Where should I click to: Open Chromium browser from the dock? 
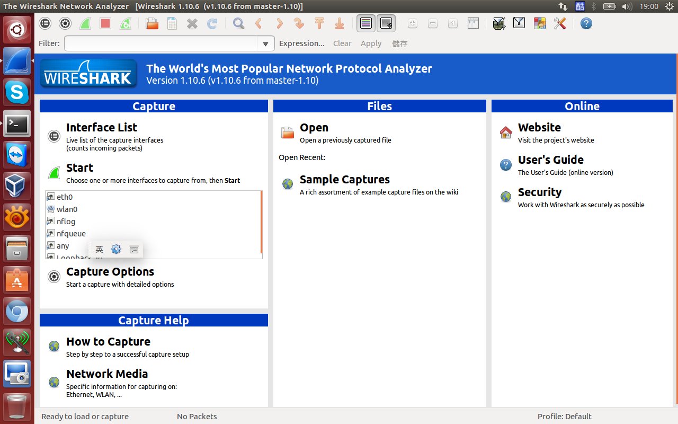17,312
